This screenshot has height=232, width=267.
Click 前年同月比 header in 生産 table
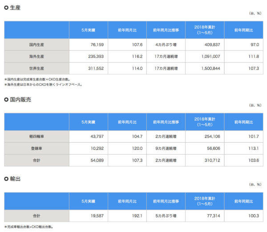point(127,30)
